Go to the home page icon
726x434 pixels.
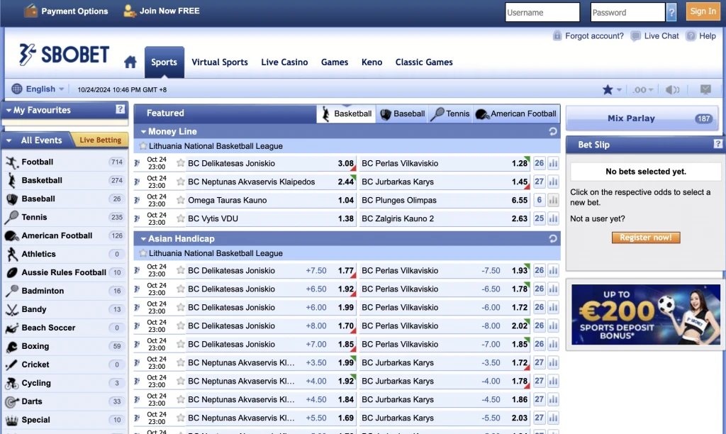click(130, 62)
